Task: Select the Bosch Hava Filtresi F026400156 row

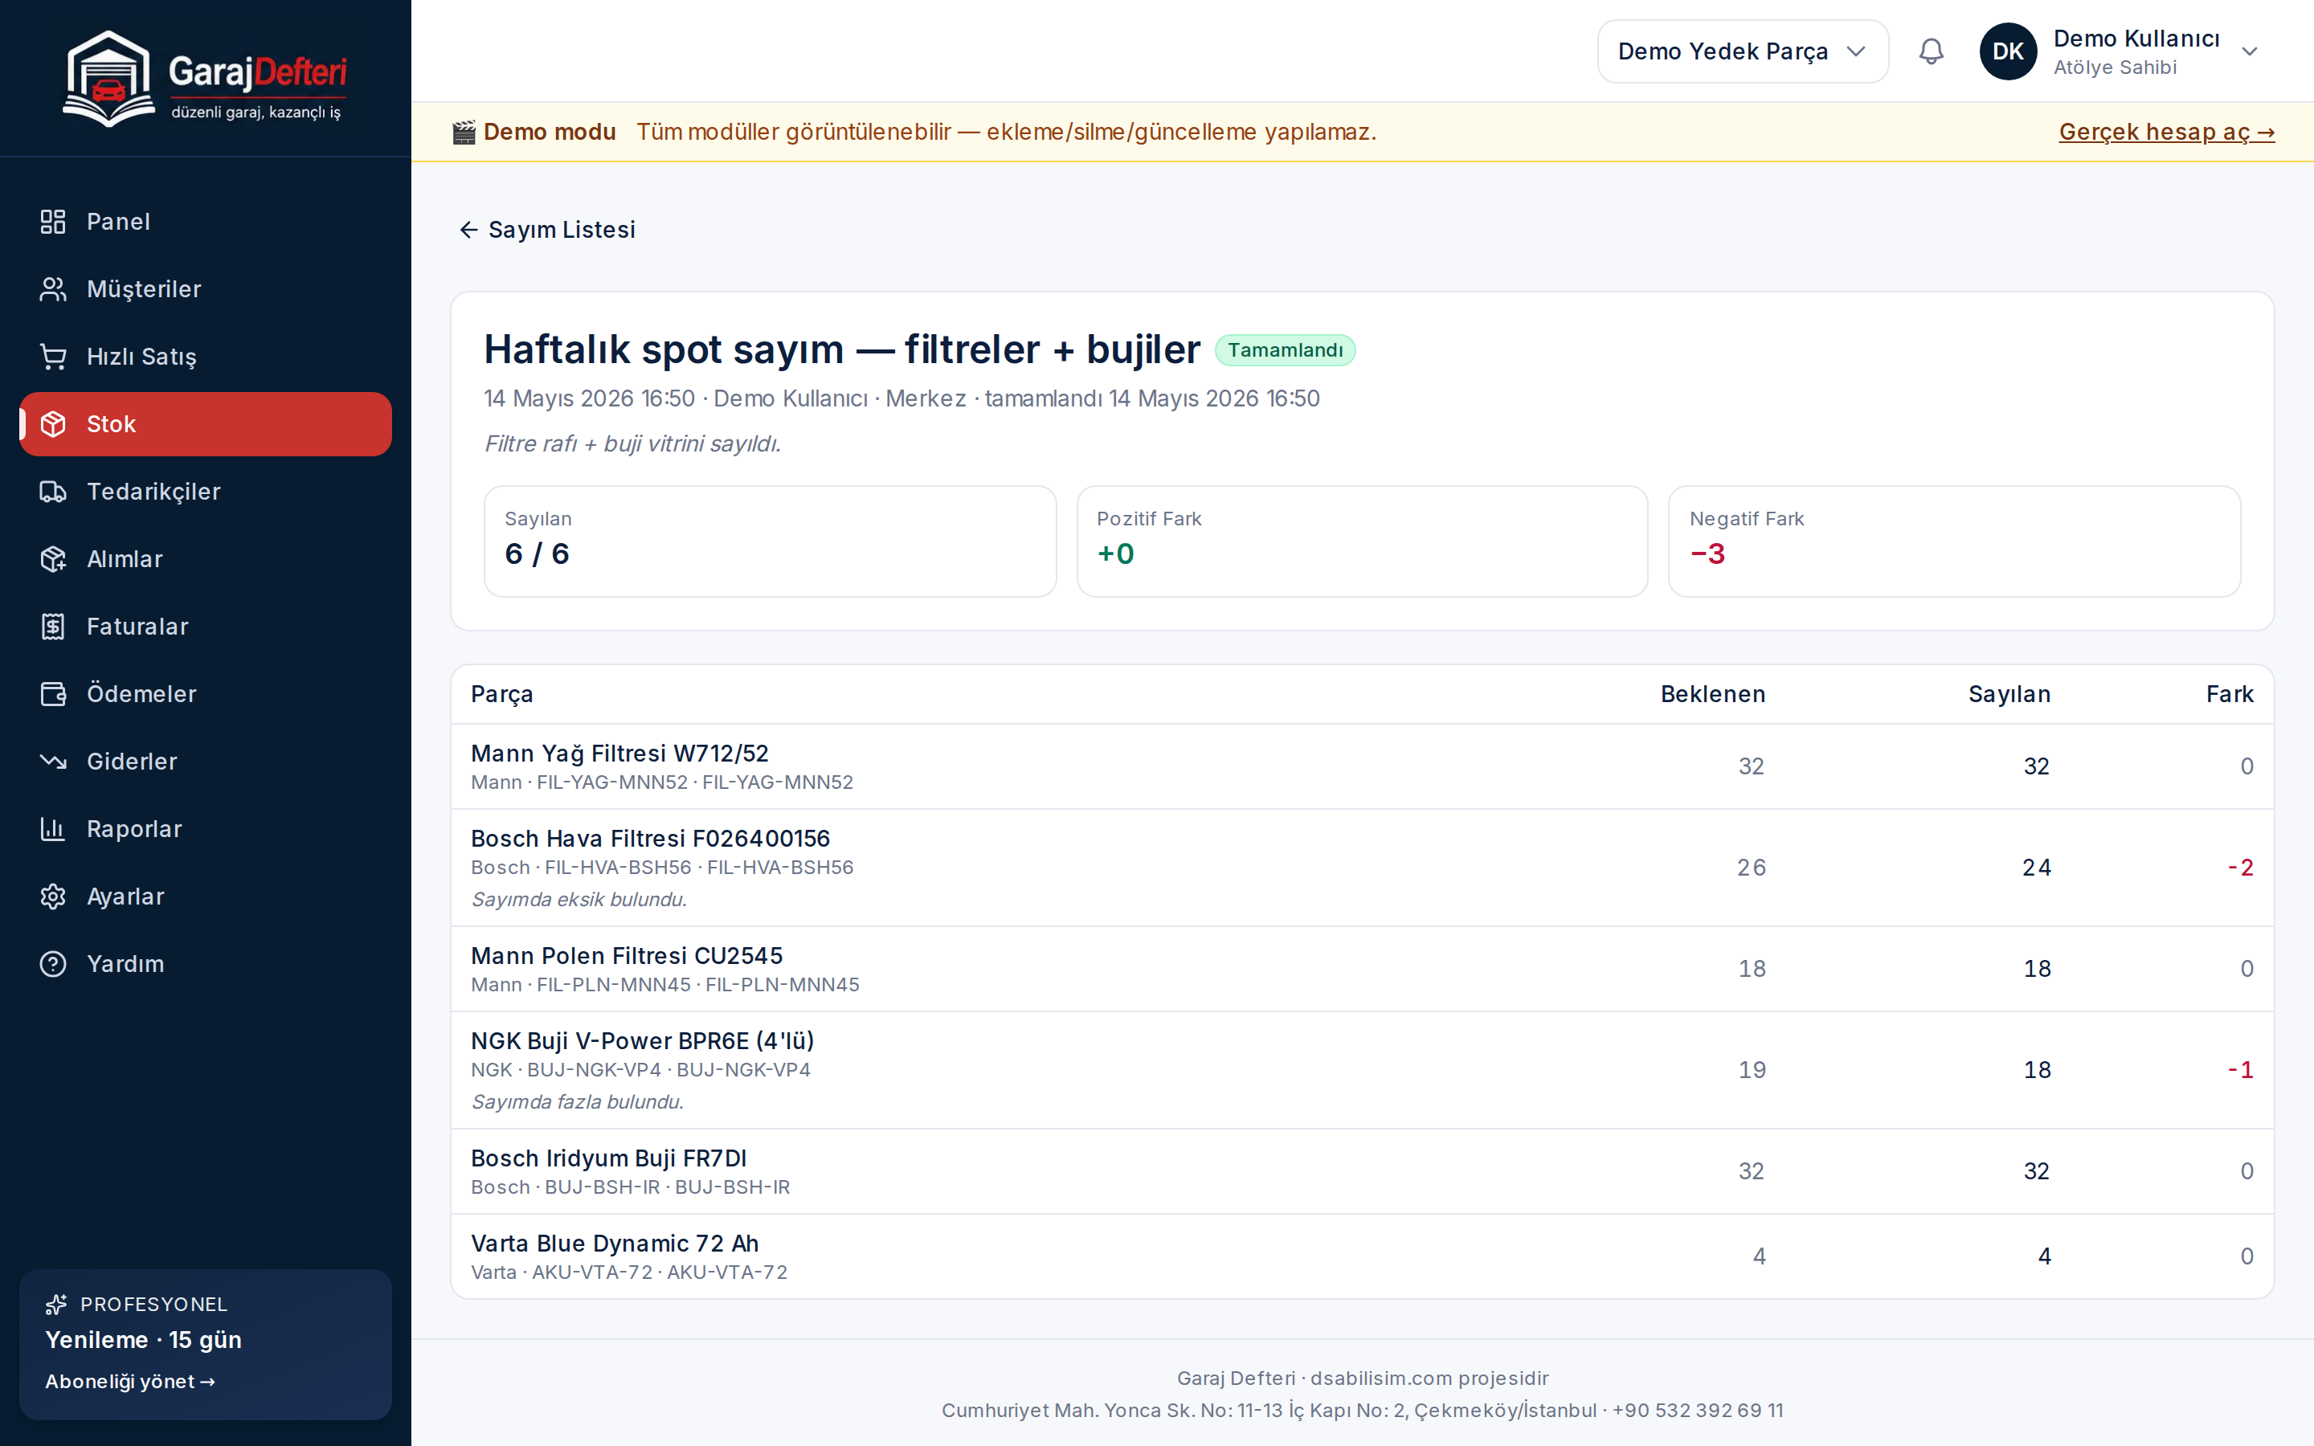Action: pos(1362,868)
